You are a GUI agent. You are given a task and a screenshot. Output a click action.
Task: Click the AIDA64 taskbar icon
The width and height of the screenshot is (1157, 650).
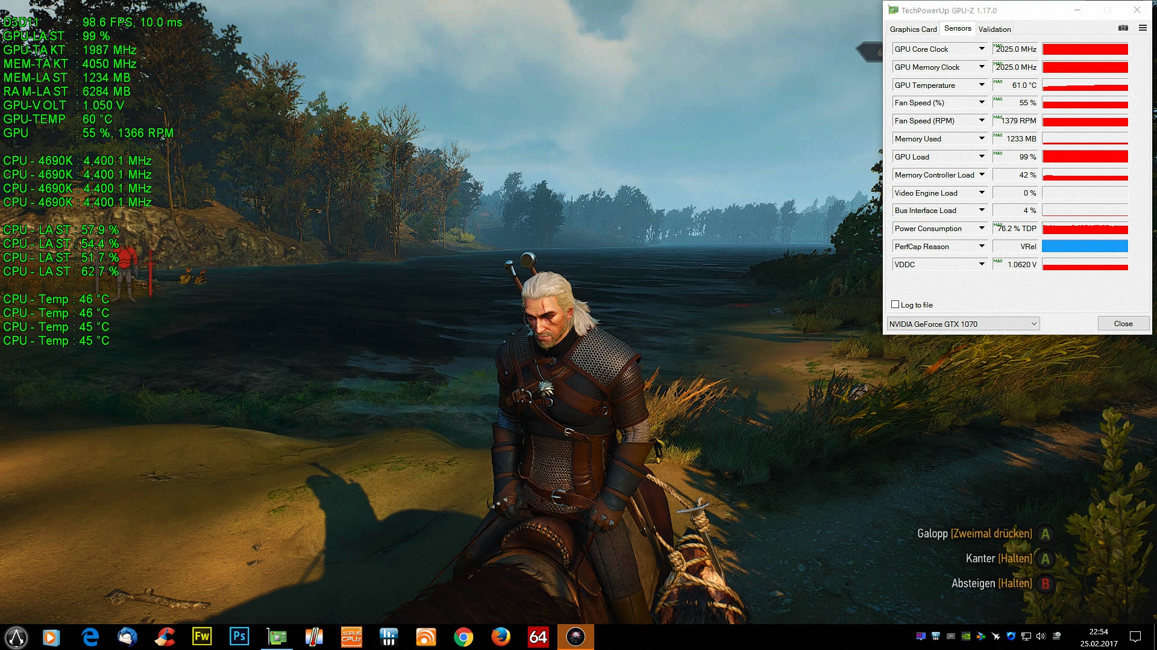click(538, 637)
